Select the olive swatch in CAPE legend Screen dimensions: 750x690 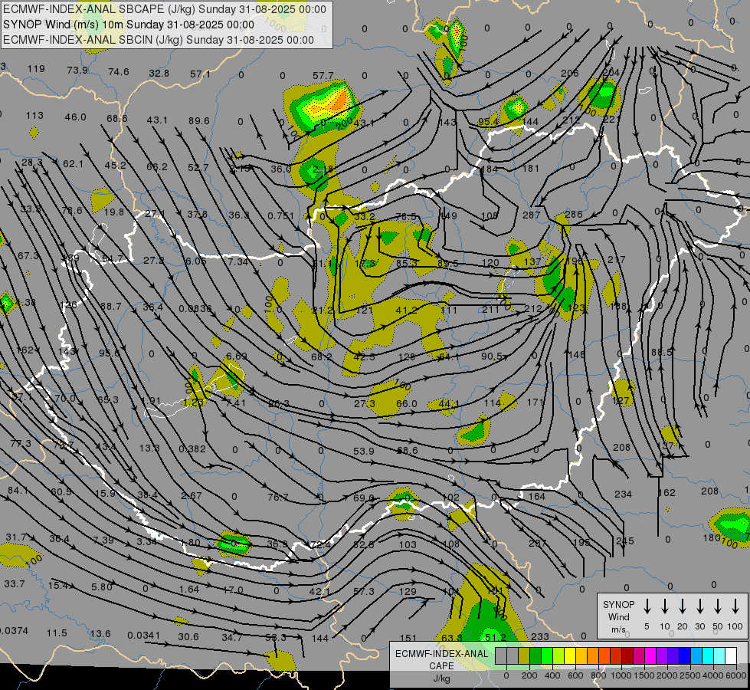524,656
